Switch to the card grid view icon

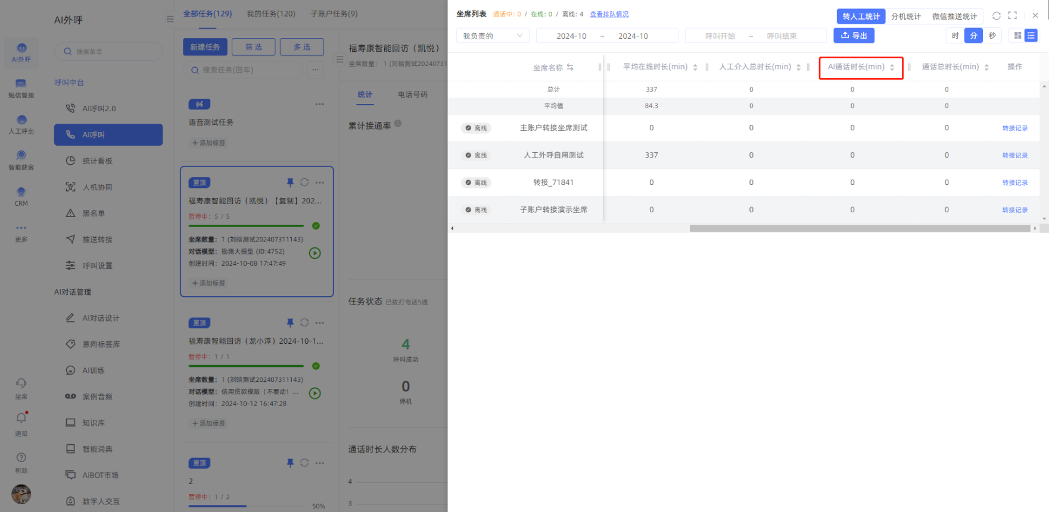pyautogui.click(x=1017, y=36)
